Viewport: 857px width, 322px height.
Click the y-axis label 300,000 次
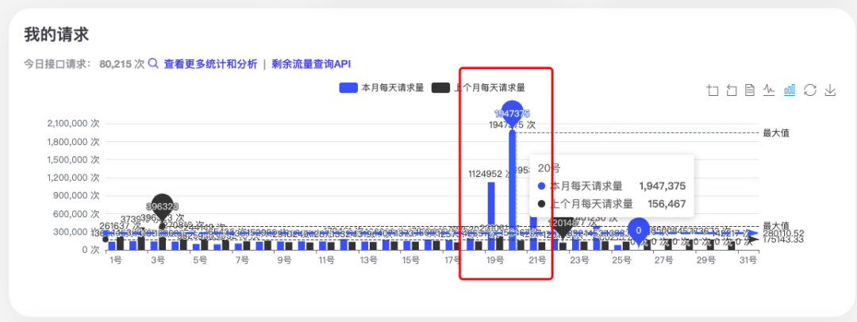point(77,232)
